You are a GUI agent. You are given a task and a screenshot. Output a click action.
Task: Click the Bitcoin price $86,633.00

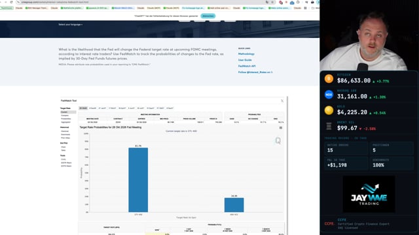point(354,80)
